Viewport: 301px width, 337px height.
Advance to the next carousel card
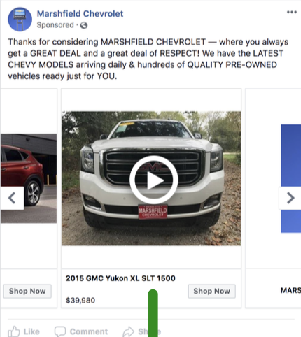(290, 198)
